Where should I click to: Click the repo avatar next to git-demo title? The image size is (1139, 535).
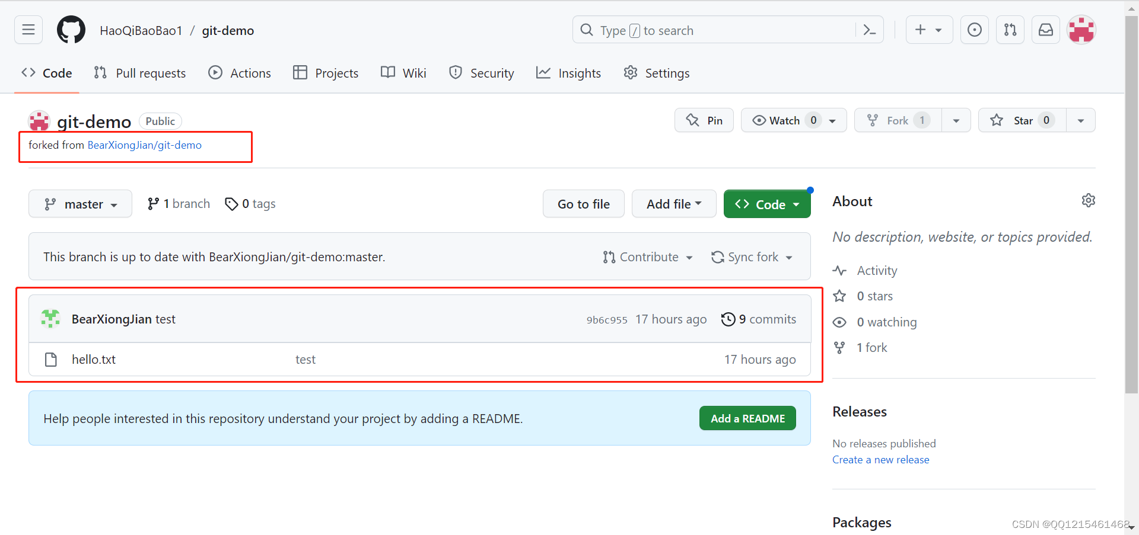[x=39, y=121]
